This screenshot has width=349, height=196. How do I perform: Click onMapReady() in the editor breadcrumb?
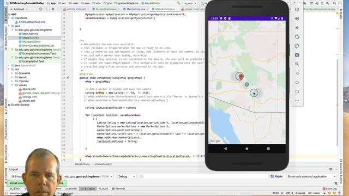pyautogui.click(x=103, y=164)
